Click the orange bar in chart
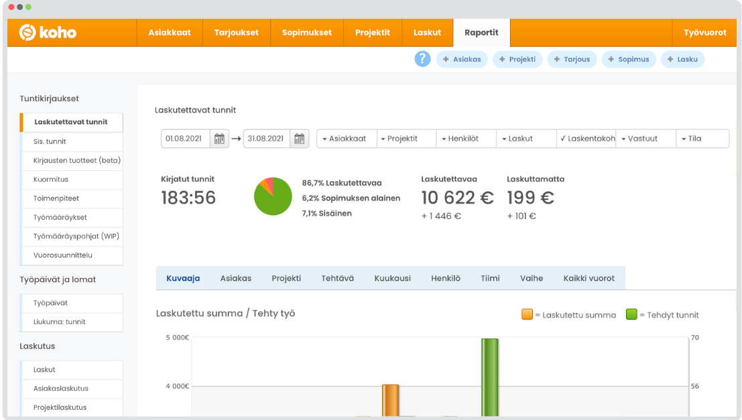The width and height of the screenshot is (742, 420). [x=390, y=401]
